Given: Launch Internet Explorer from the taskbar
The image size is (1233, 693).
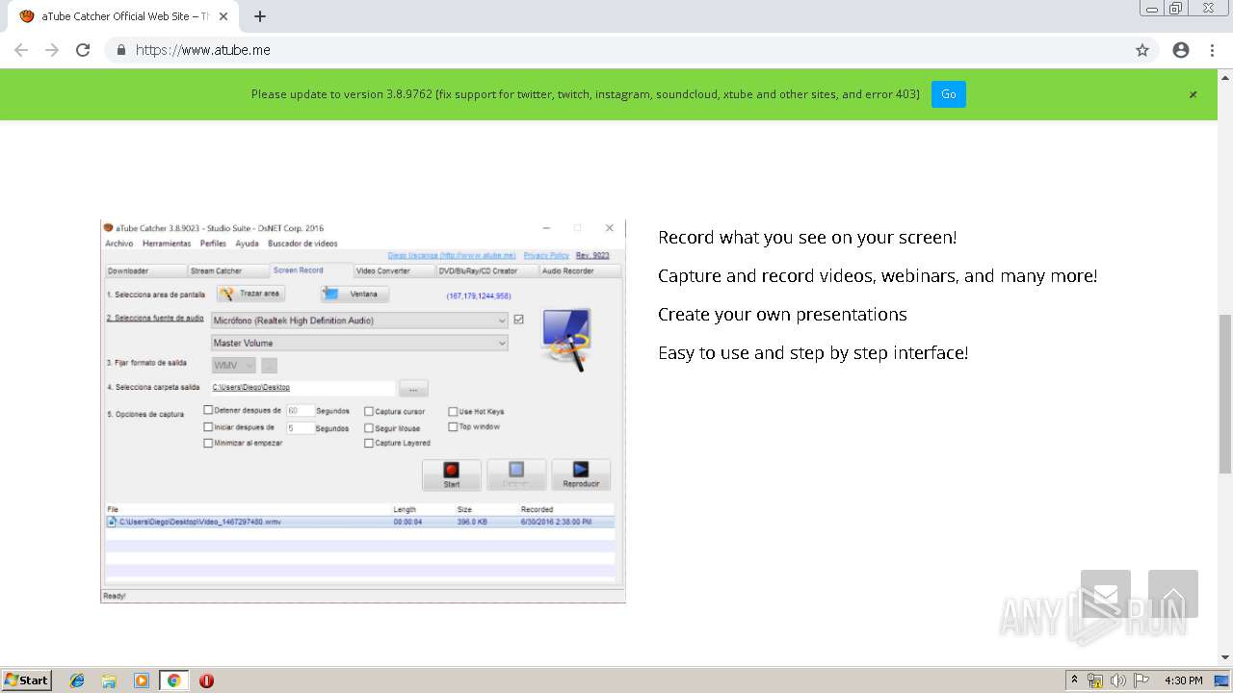Looking at the screenshot, I should pyautogui.click(x=77, y=680).
